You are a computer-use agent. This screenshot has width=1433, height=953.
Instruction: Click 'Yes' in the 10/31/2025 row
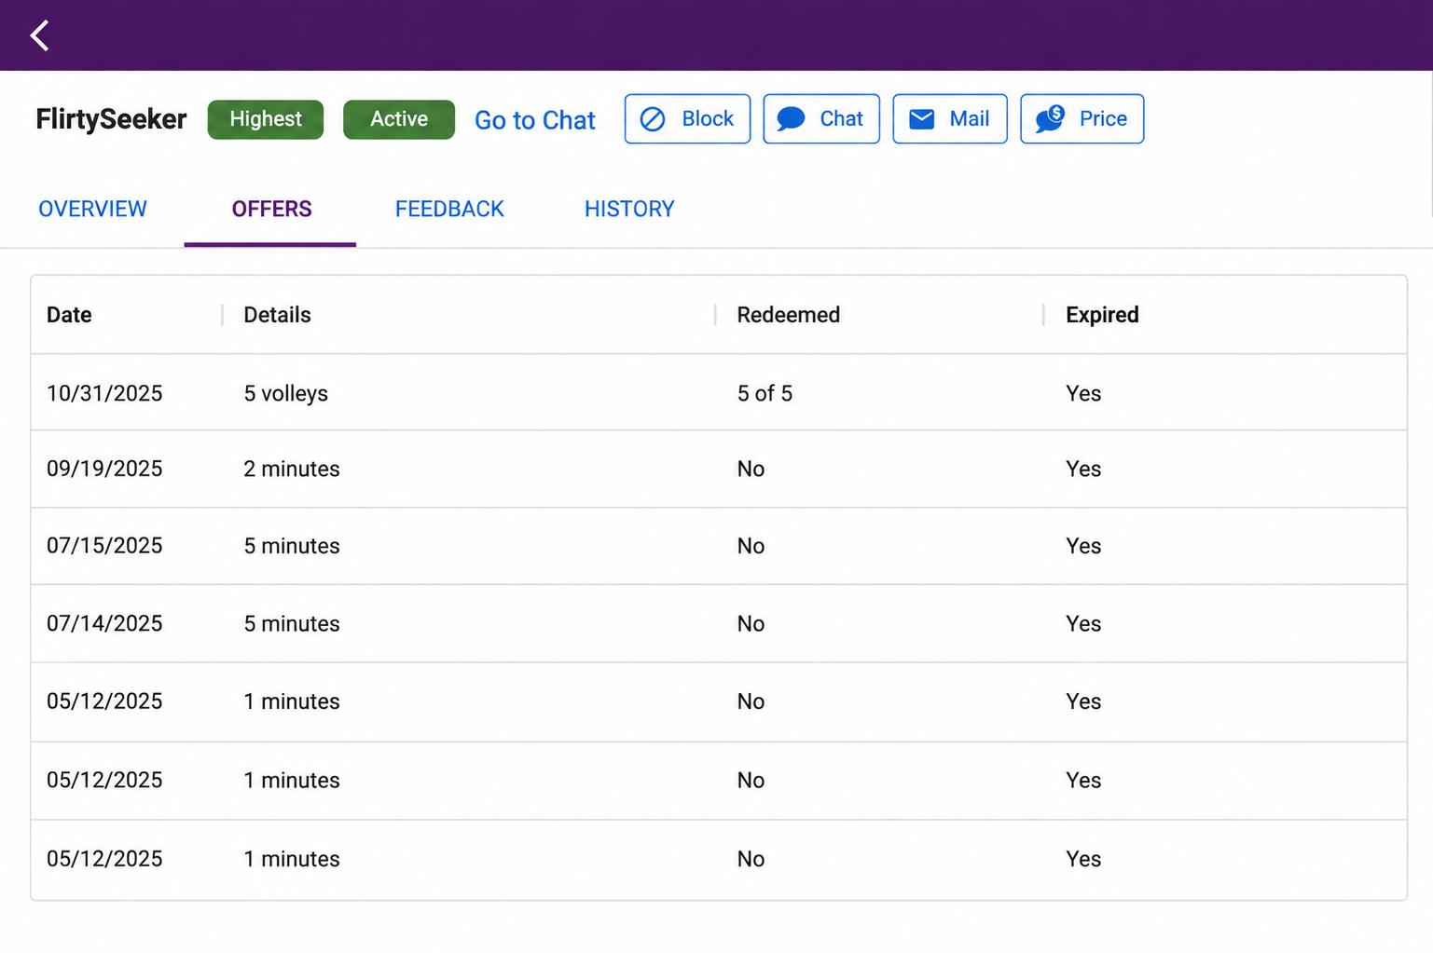tap(1083, 393)
